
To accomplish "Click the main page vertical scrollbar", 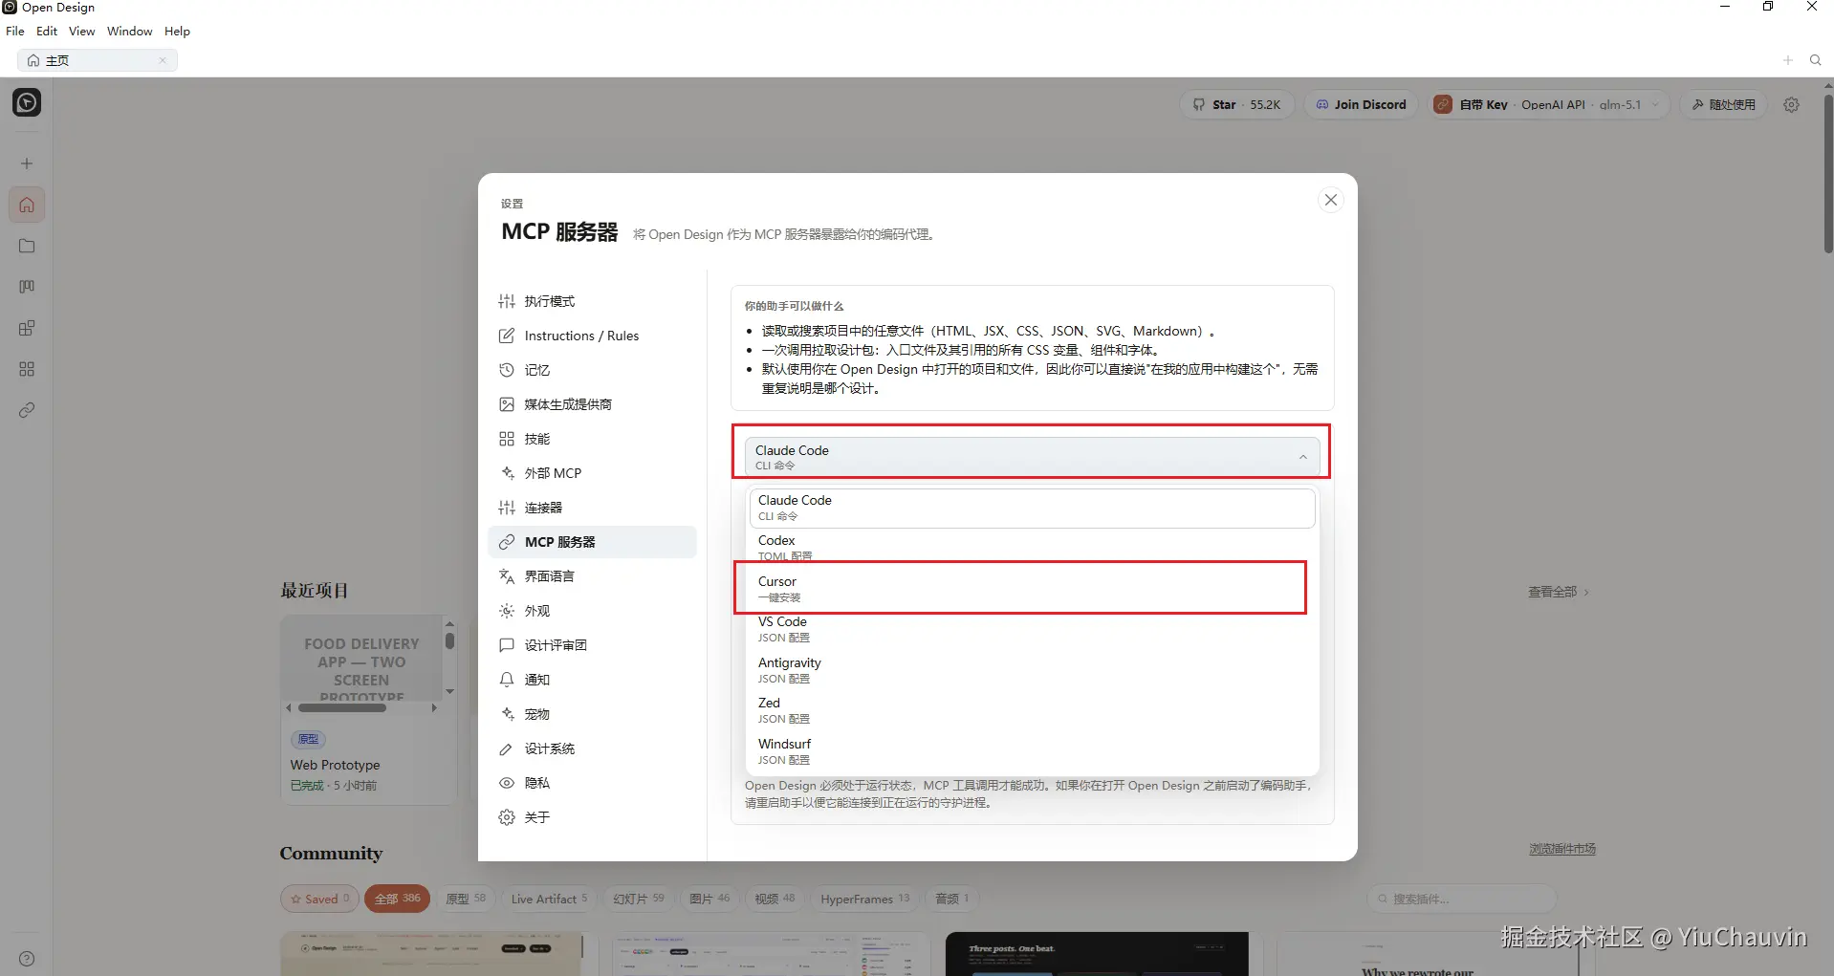I will tap(1828, 172).
